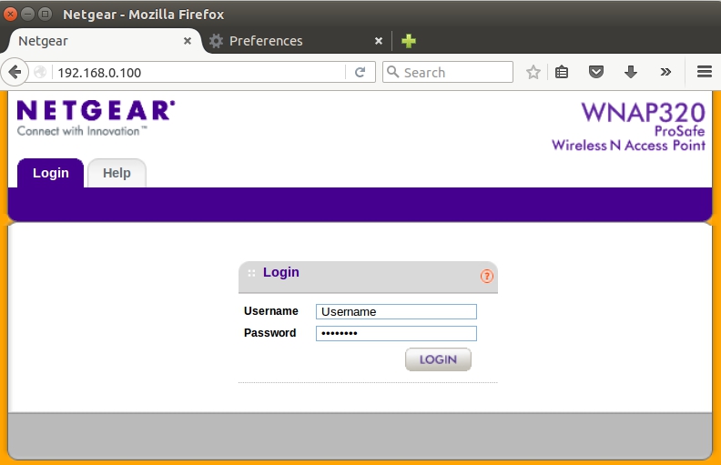The image size is (721, 465).
Task: Click "Connect with Innovation" tagline
Action: tap(82, 131)
